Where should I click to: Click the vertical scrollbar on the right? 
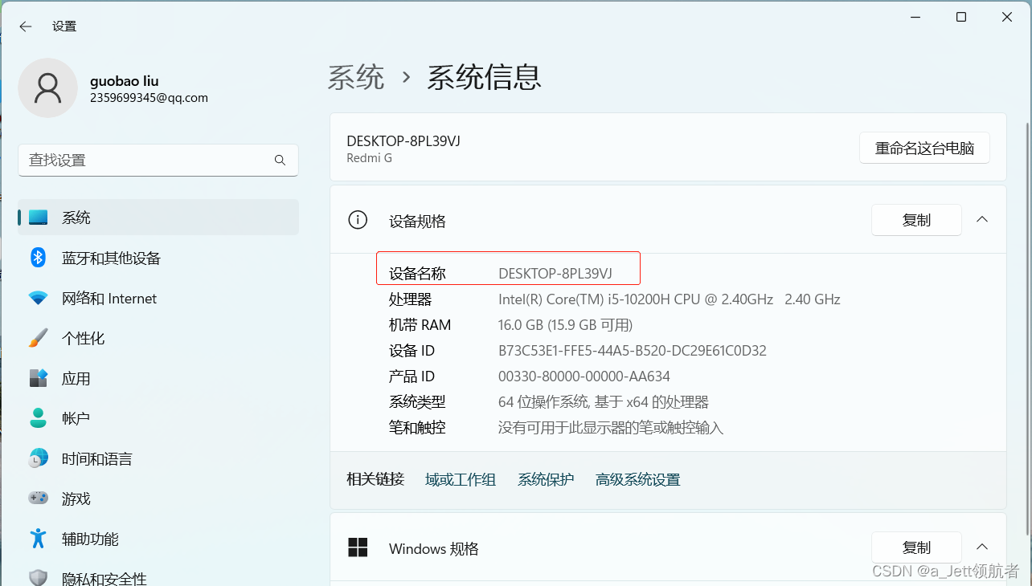(x=1026, y=328)
